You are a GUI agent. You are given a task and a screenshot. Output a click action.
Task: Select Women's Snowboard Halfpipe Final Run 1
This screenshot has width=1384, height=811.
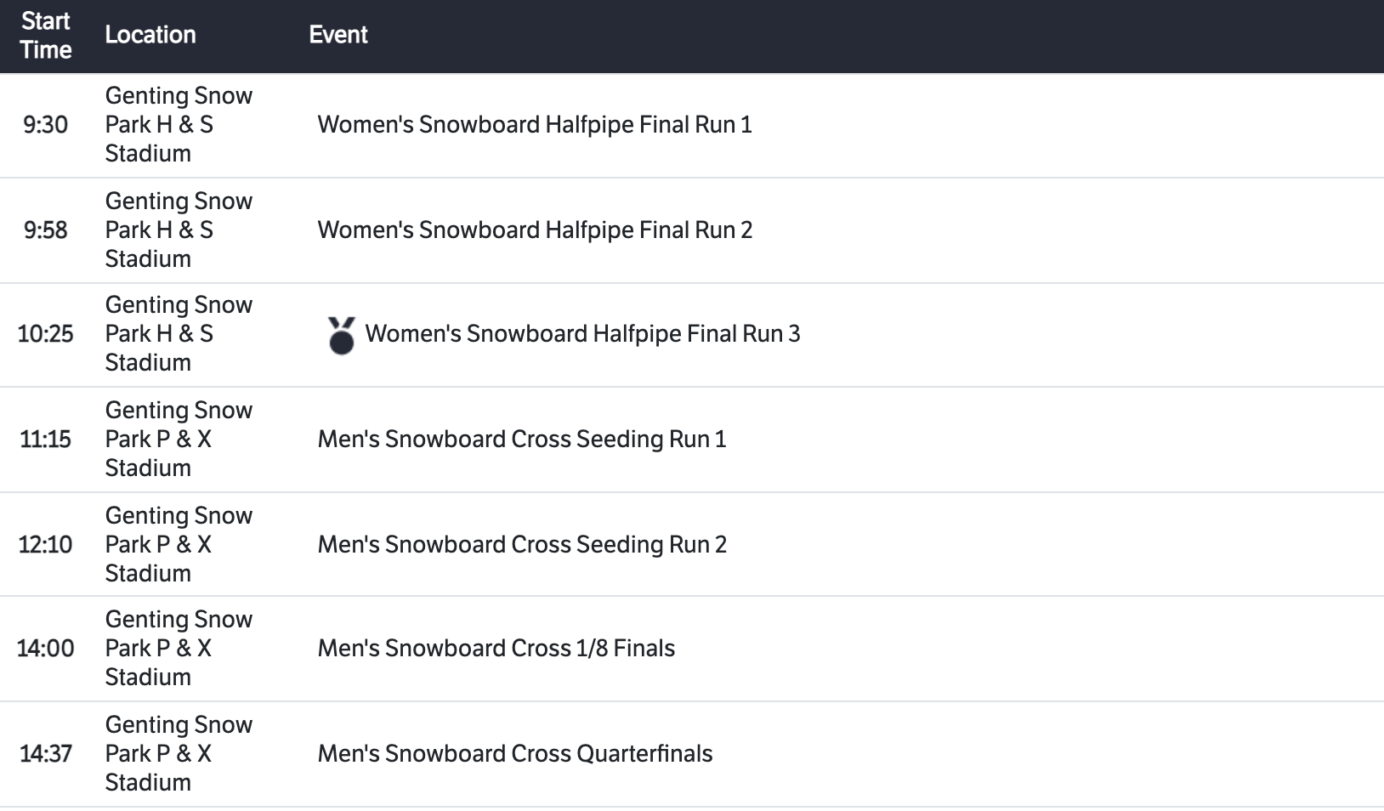click(x=534, y=125)
